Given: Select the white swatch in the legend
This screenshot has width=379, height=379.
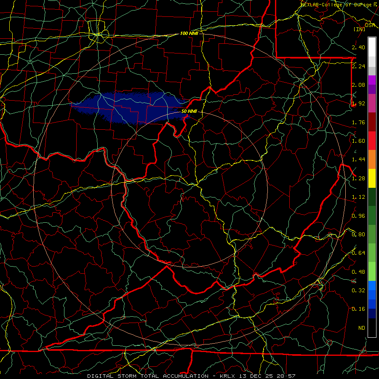Looking at the screenshot, I should click(x=372, y=47).
